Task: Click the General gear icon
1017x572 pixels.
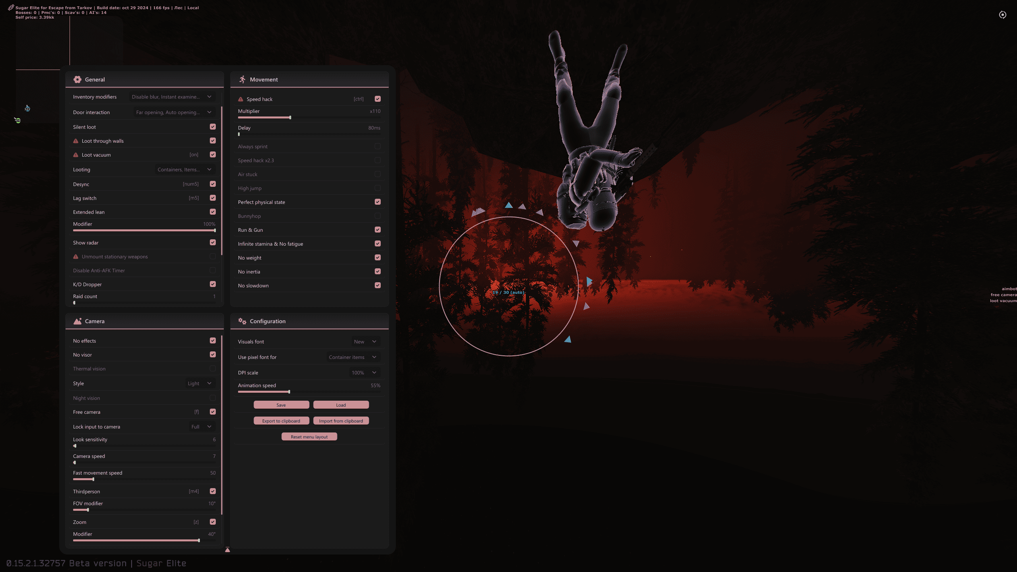Action: coord(77,79)
